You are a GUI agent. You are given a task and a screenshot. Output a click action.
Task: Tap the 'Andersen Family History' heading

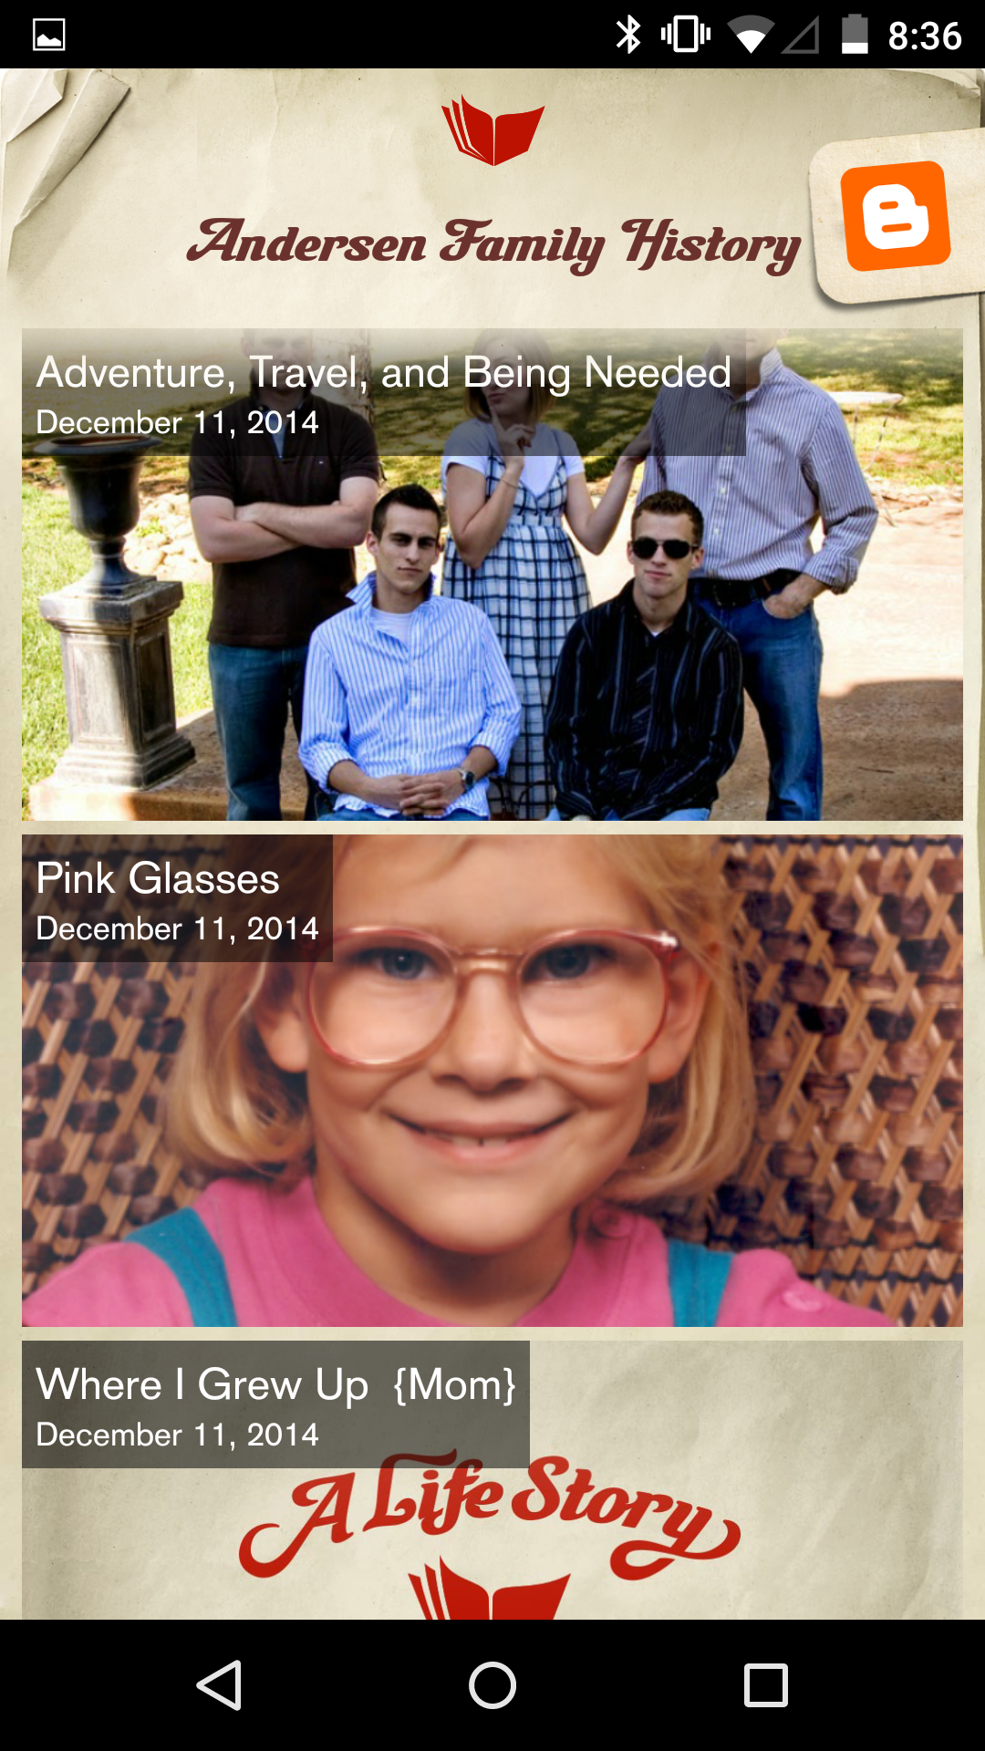coord(493,244)
